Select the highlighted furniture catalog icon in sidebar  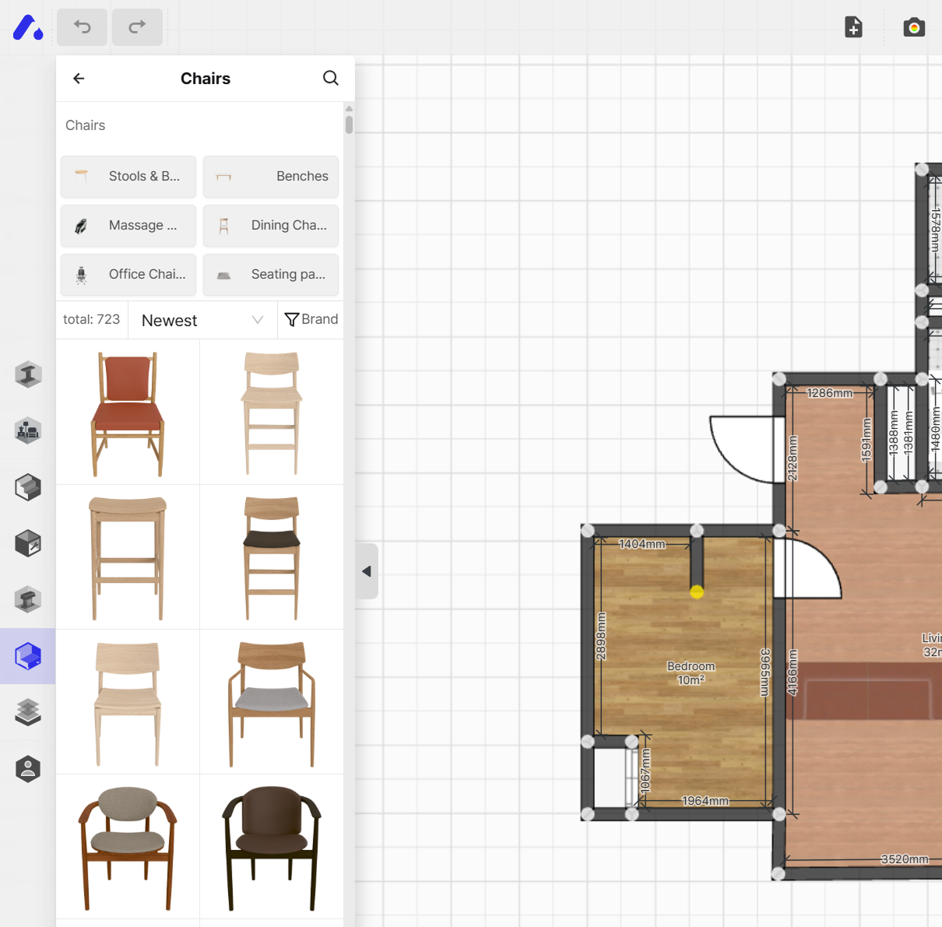pos(27,656)
